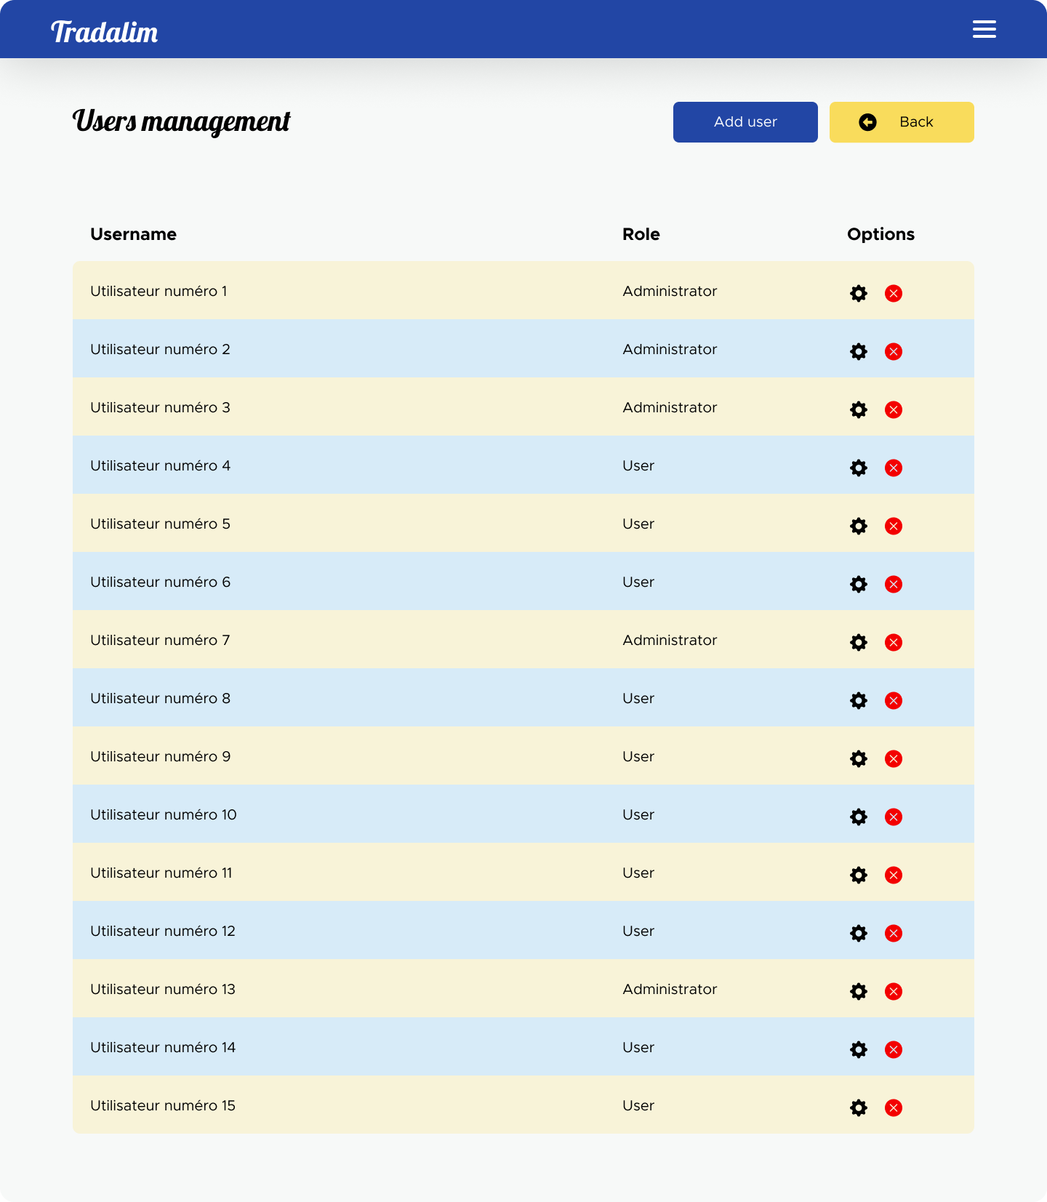Delete Utilisateur numéro 15
The width and height of the screenshot is (1047, 1202).
click(x=894, y=1107)
